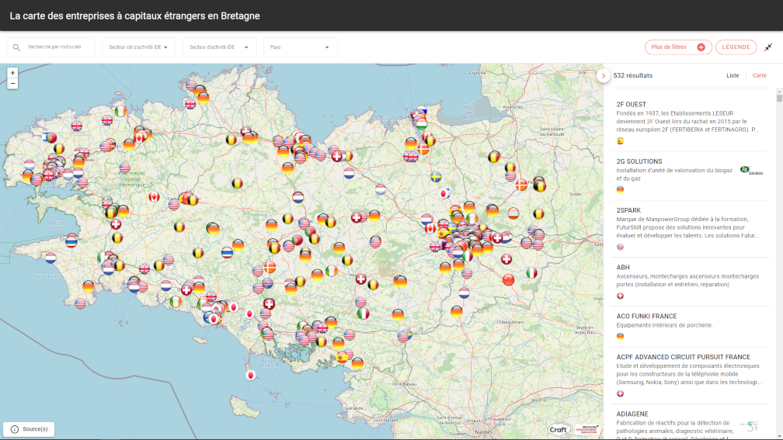Open the 2F OUEST result
The width and height of the screenshot is (783, 440).
click(x=690, y=123)
